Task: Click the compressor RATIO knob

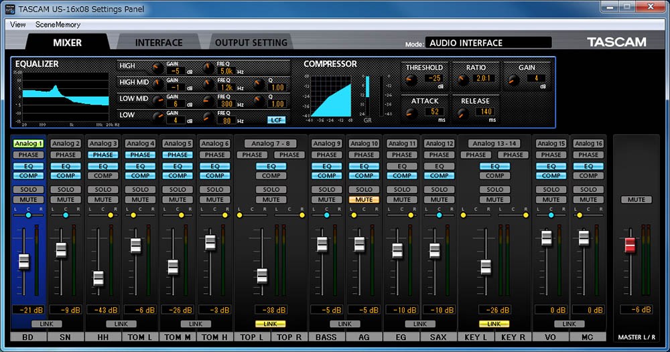Action: pyautogui.click(x=462, y=80)
